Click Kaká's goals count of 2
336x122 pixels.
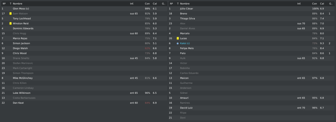coord(329,43)
